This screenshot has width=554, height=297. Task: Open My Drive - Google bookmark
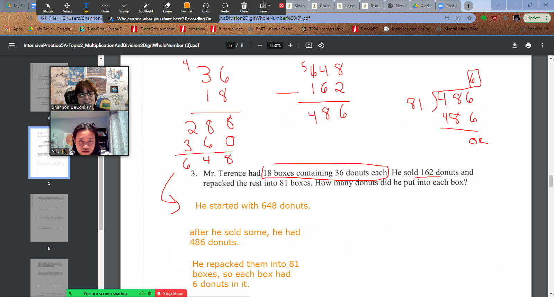tap(51, 29)
